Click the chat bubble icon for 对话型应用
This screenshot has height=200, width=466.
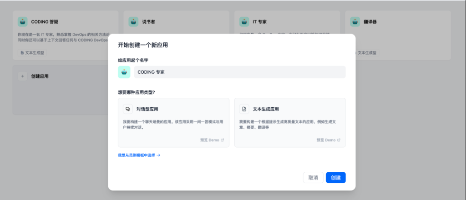coord(127,109)
